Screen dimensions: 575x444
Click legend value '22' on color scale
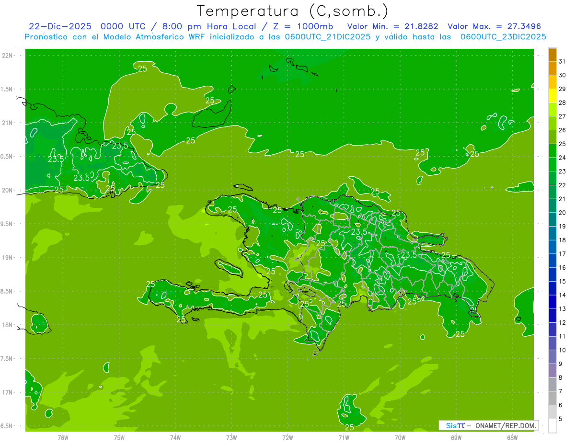(x=563, y=185)
